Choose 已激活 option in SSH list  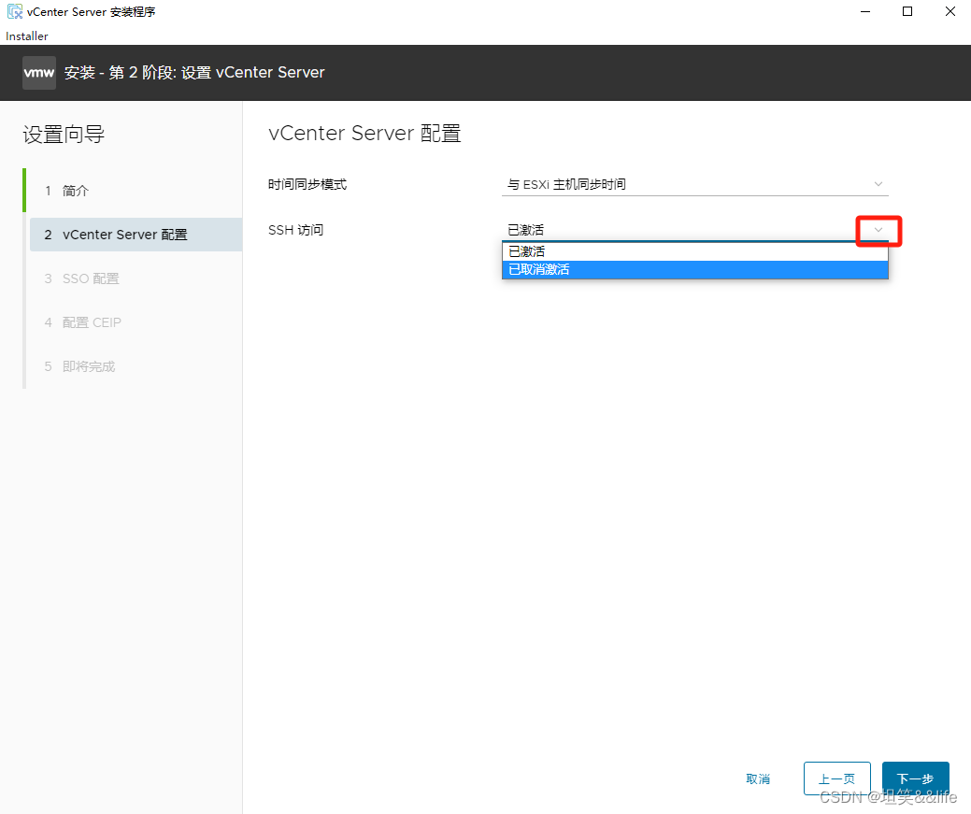[694, 251]
